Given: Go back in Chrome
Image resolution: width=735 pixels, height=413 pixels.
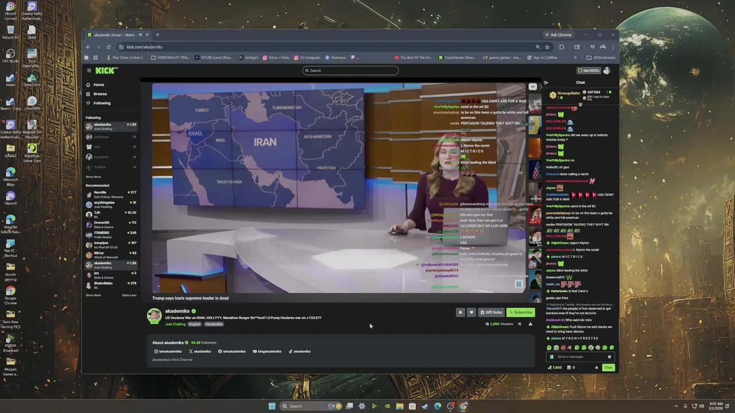Looking at the screenshot, I should 88,47.
